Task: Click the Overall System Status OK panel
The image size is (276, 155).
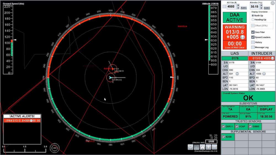Action: (x=248, y=97)
